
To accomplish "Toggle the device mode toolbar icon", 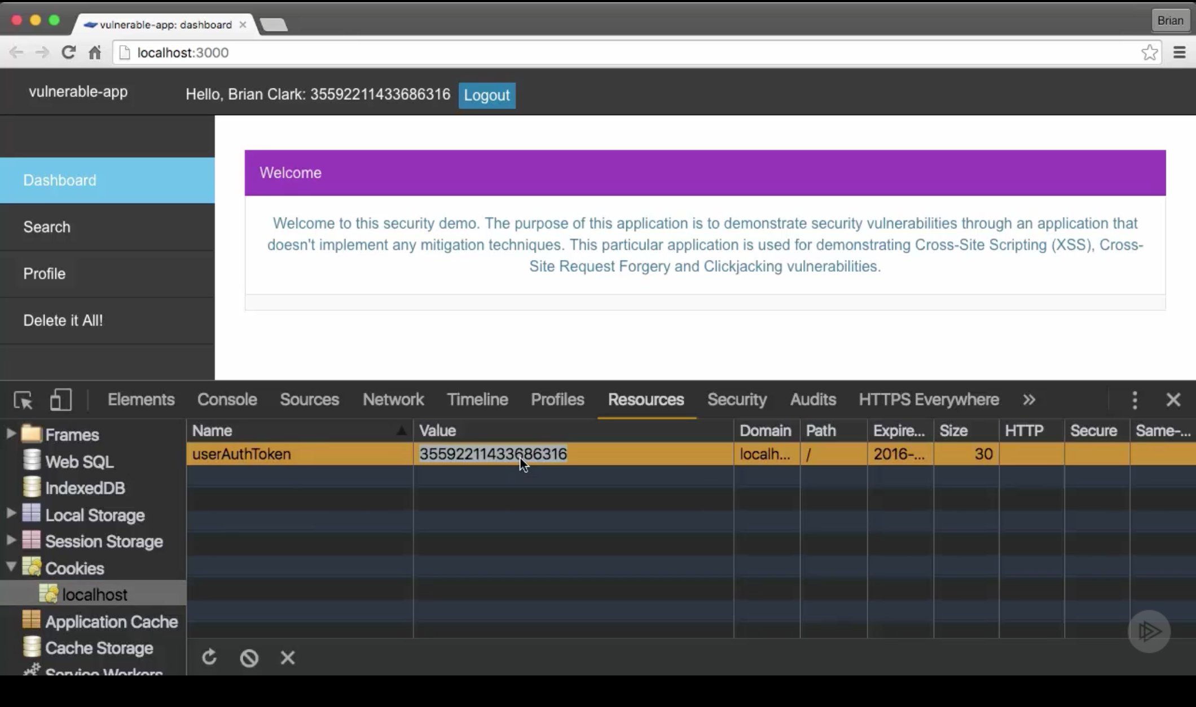I will coord(61,400).
